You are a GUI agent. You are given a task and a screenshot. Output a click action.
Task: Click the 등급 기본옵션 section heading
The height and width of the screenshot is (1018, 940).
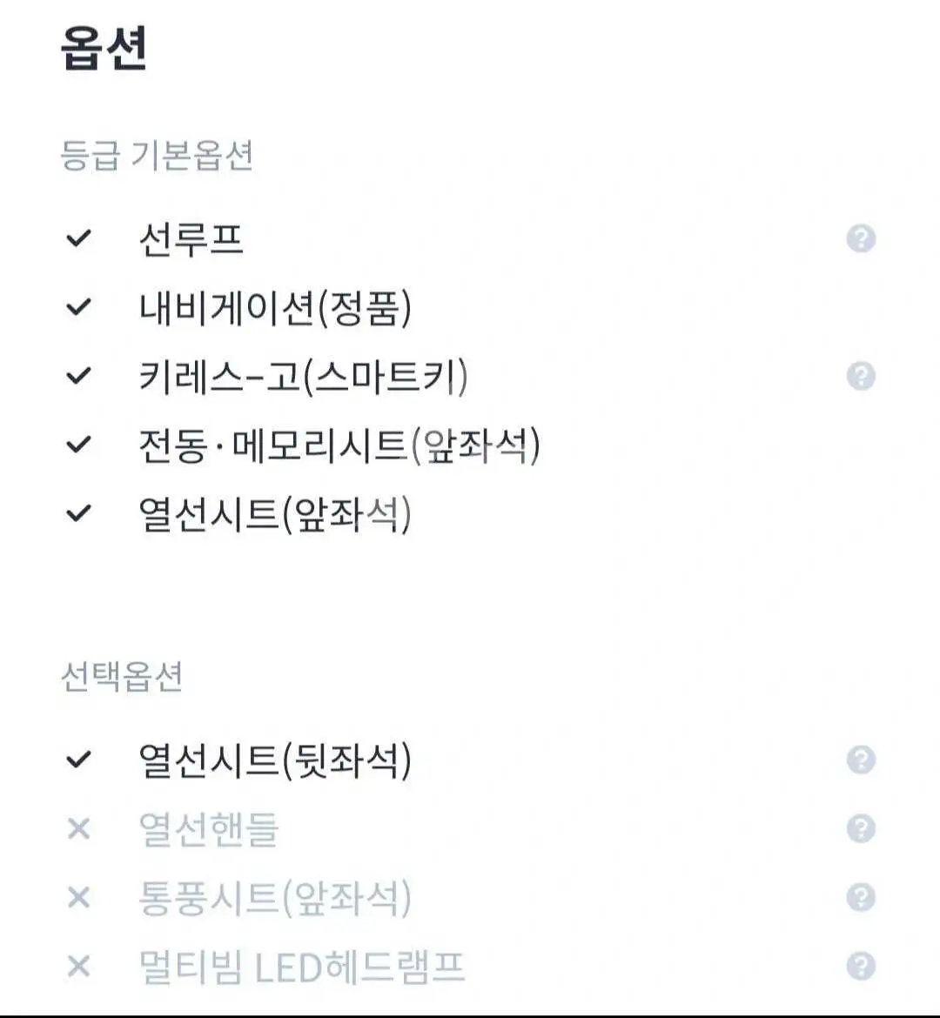tap(157, 156)
